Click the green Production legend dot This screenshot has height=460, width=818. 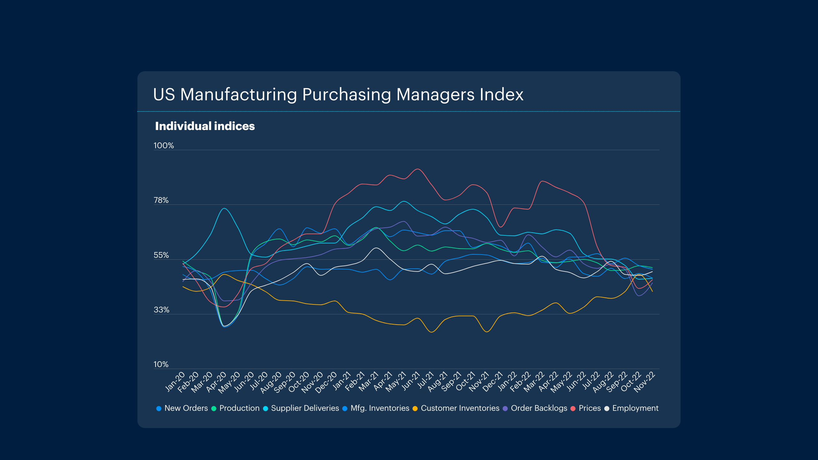pos(214,409)
